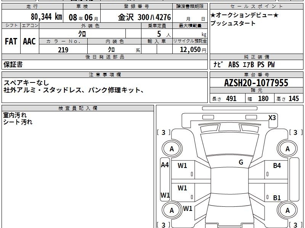
Task: Select the シフト header
Action: pos(11,25)
